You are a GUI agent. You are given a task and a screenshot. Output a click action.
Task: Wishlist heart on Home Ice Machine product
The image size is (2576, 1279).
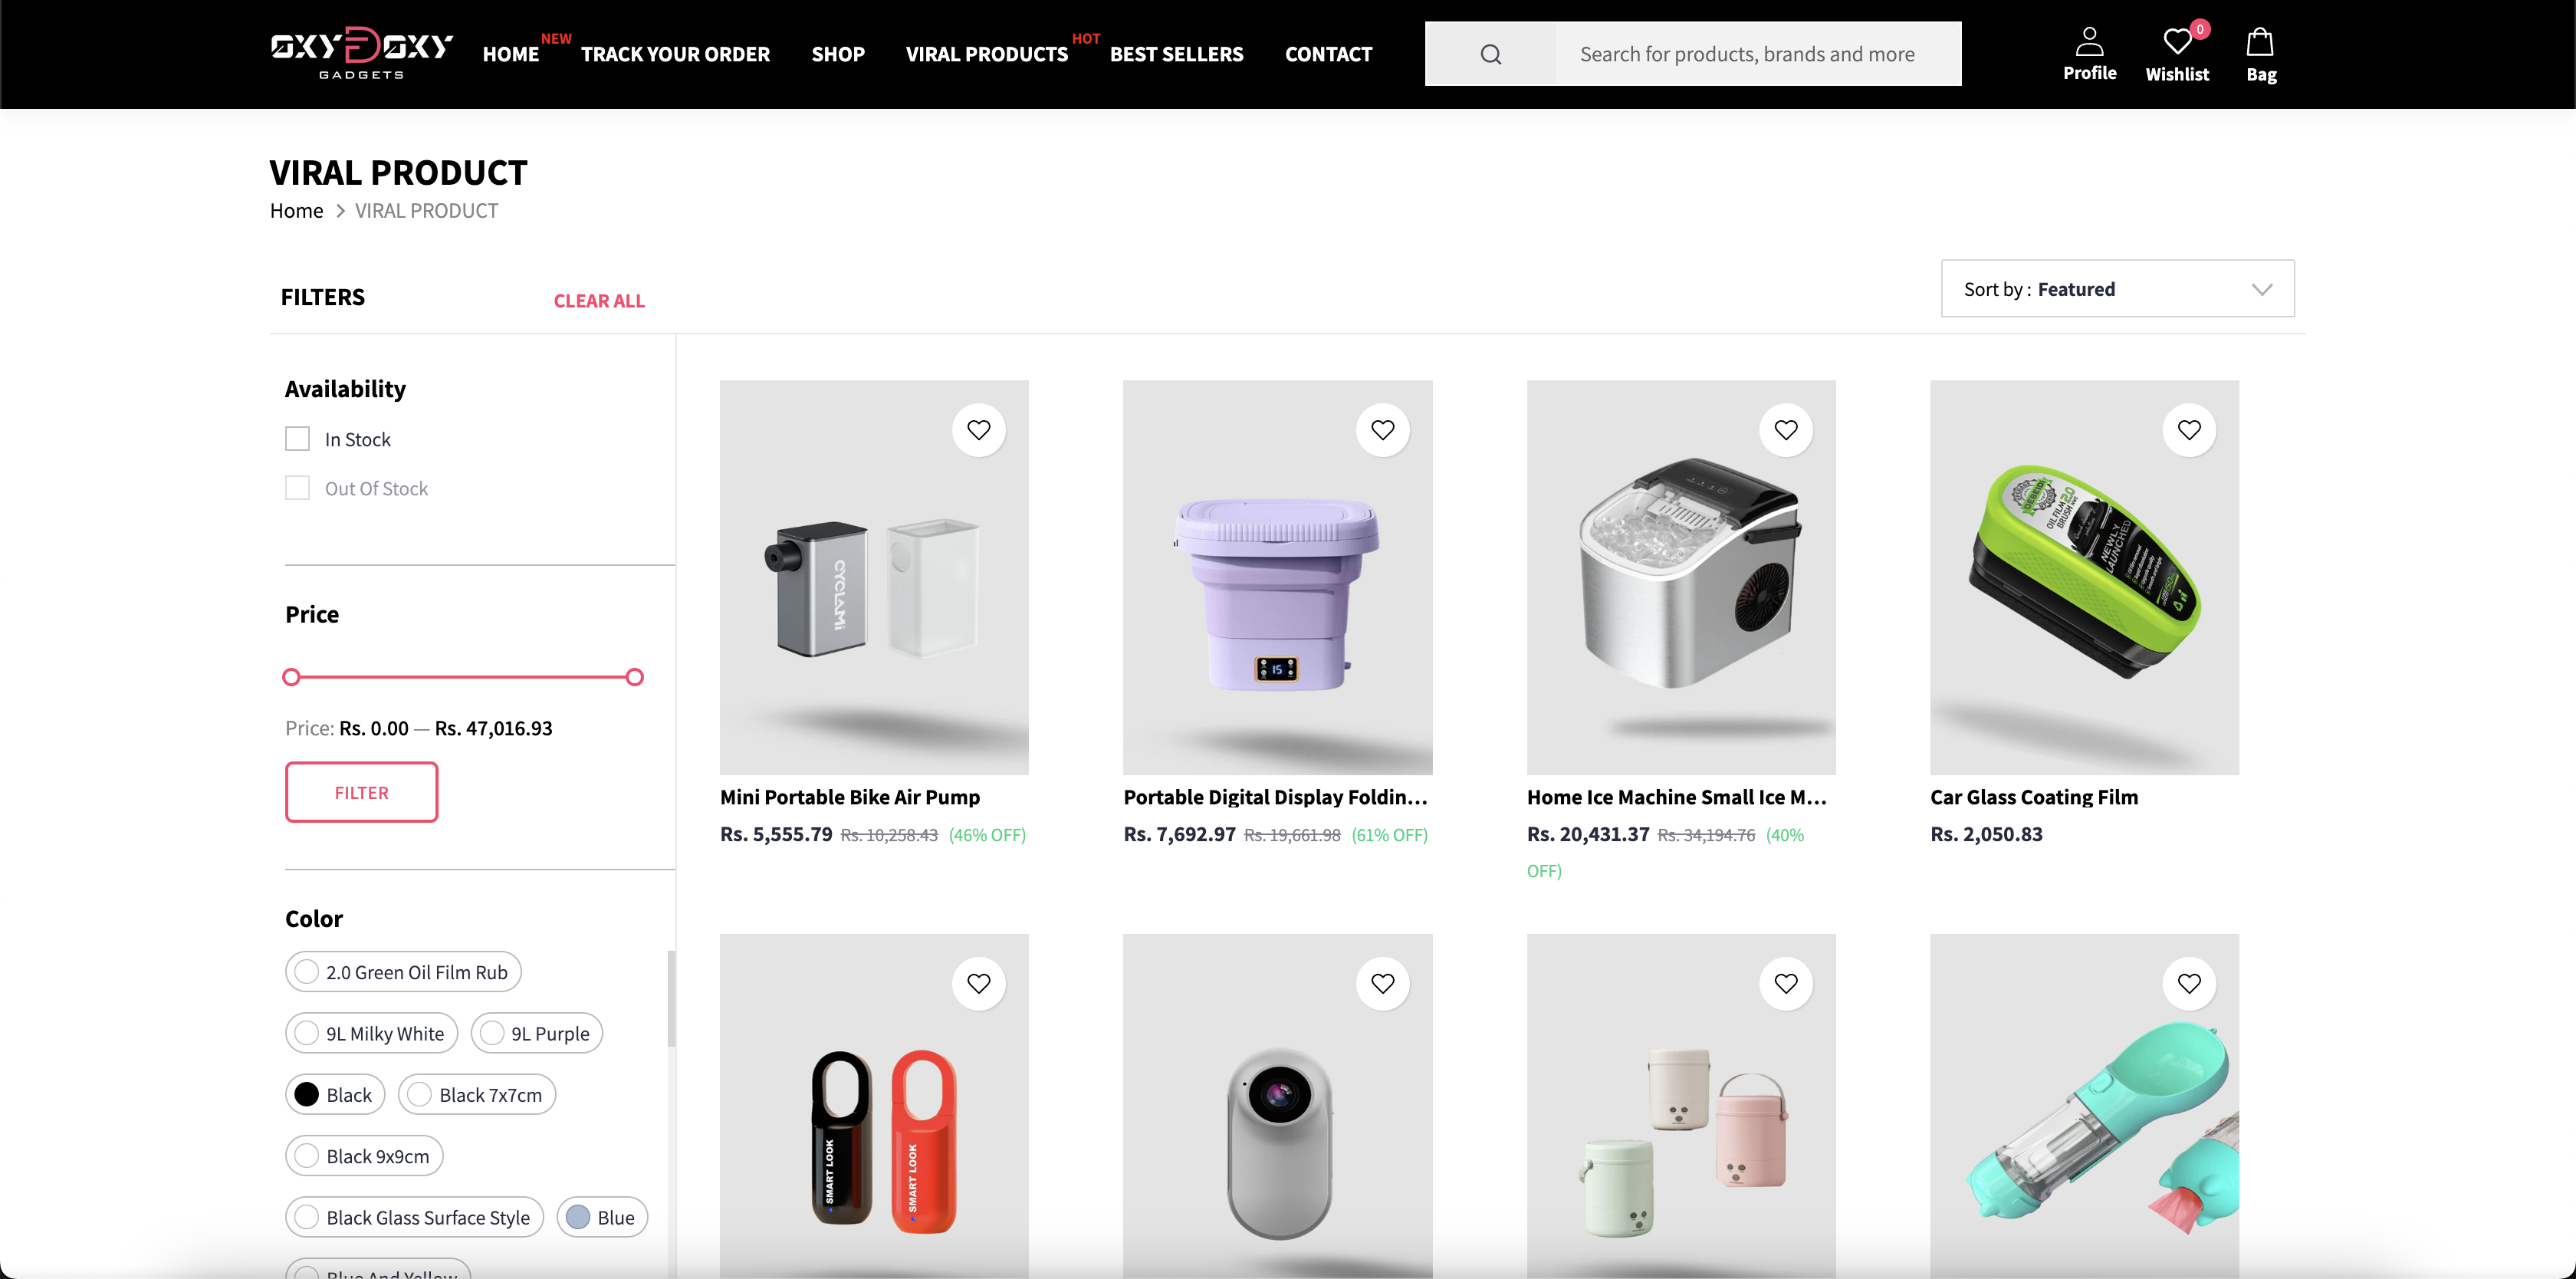pyautogui.click(x=1785, y=430)
